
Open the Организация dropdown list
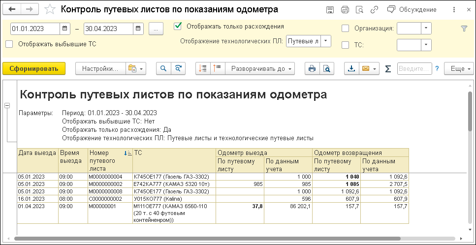pyautogui.click(x=426, y=29)
